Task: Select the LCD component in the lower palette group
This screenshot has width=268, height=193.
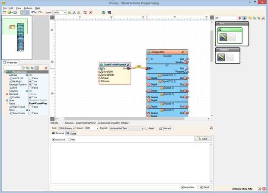Action: pyautogui.click(x=221, y=57)
